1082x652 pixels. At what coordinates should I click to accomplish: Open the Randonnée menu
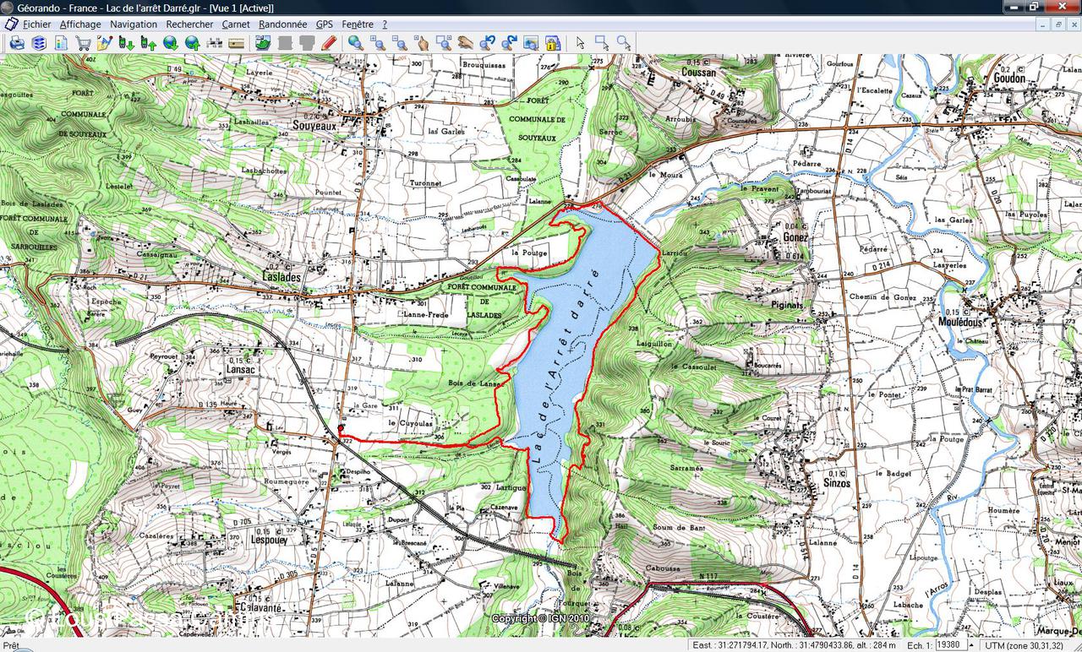point(282,24)
